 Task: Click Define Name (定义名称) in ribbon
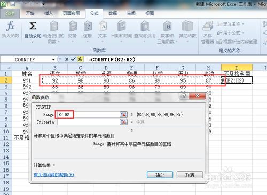coord(230,24)
